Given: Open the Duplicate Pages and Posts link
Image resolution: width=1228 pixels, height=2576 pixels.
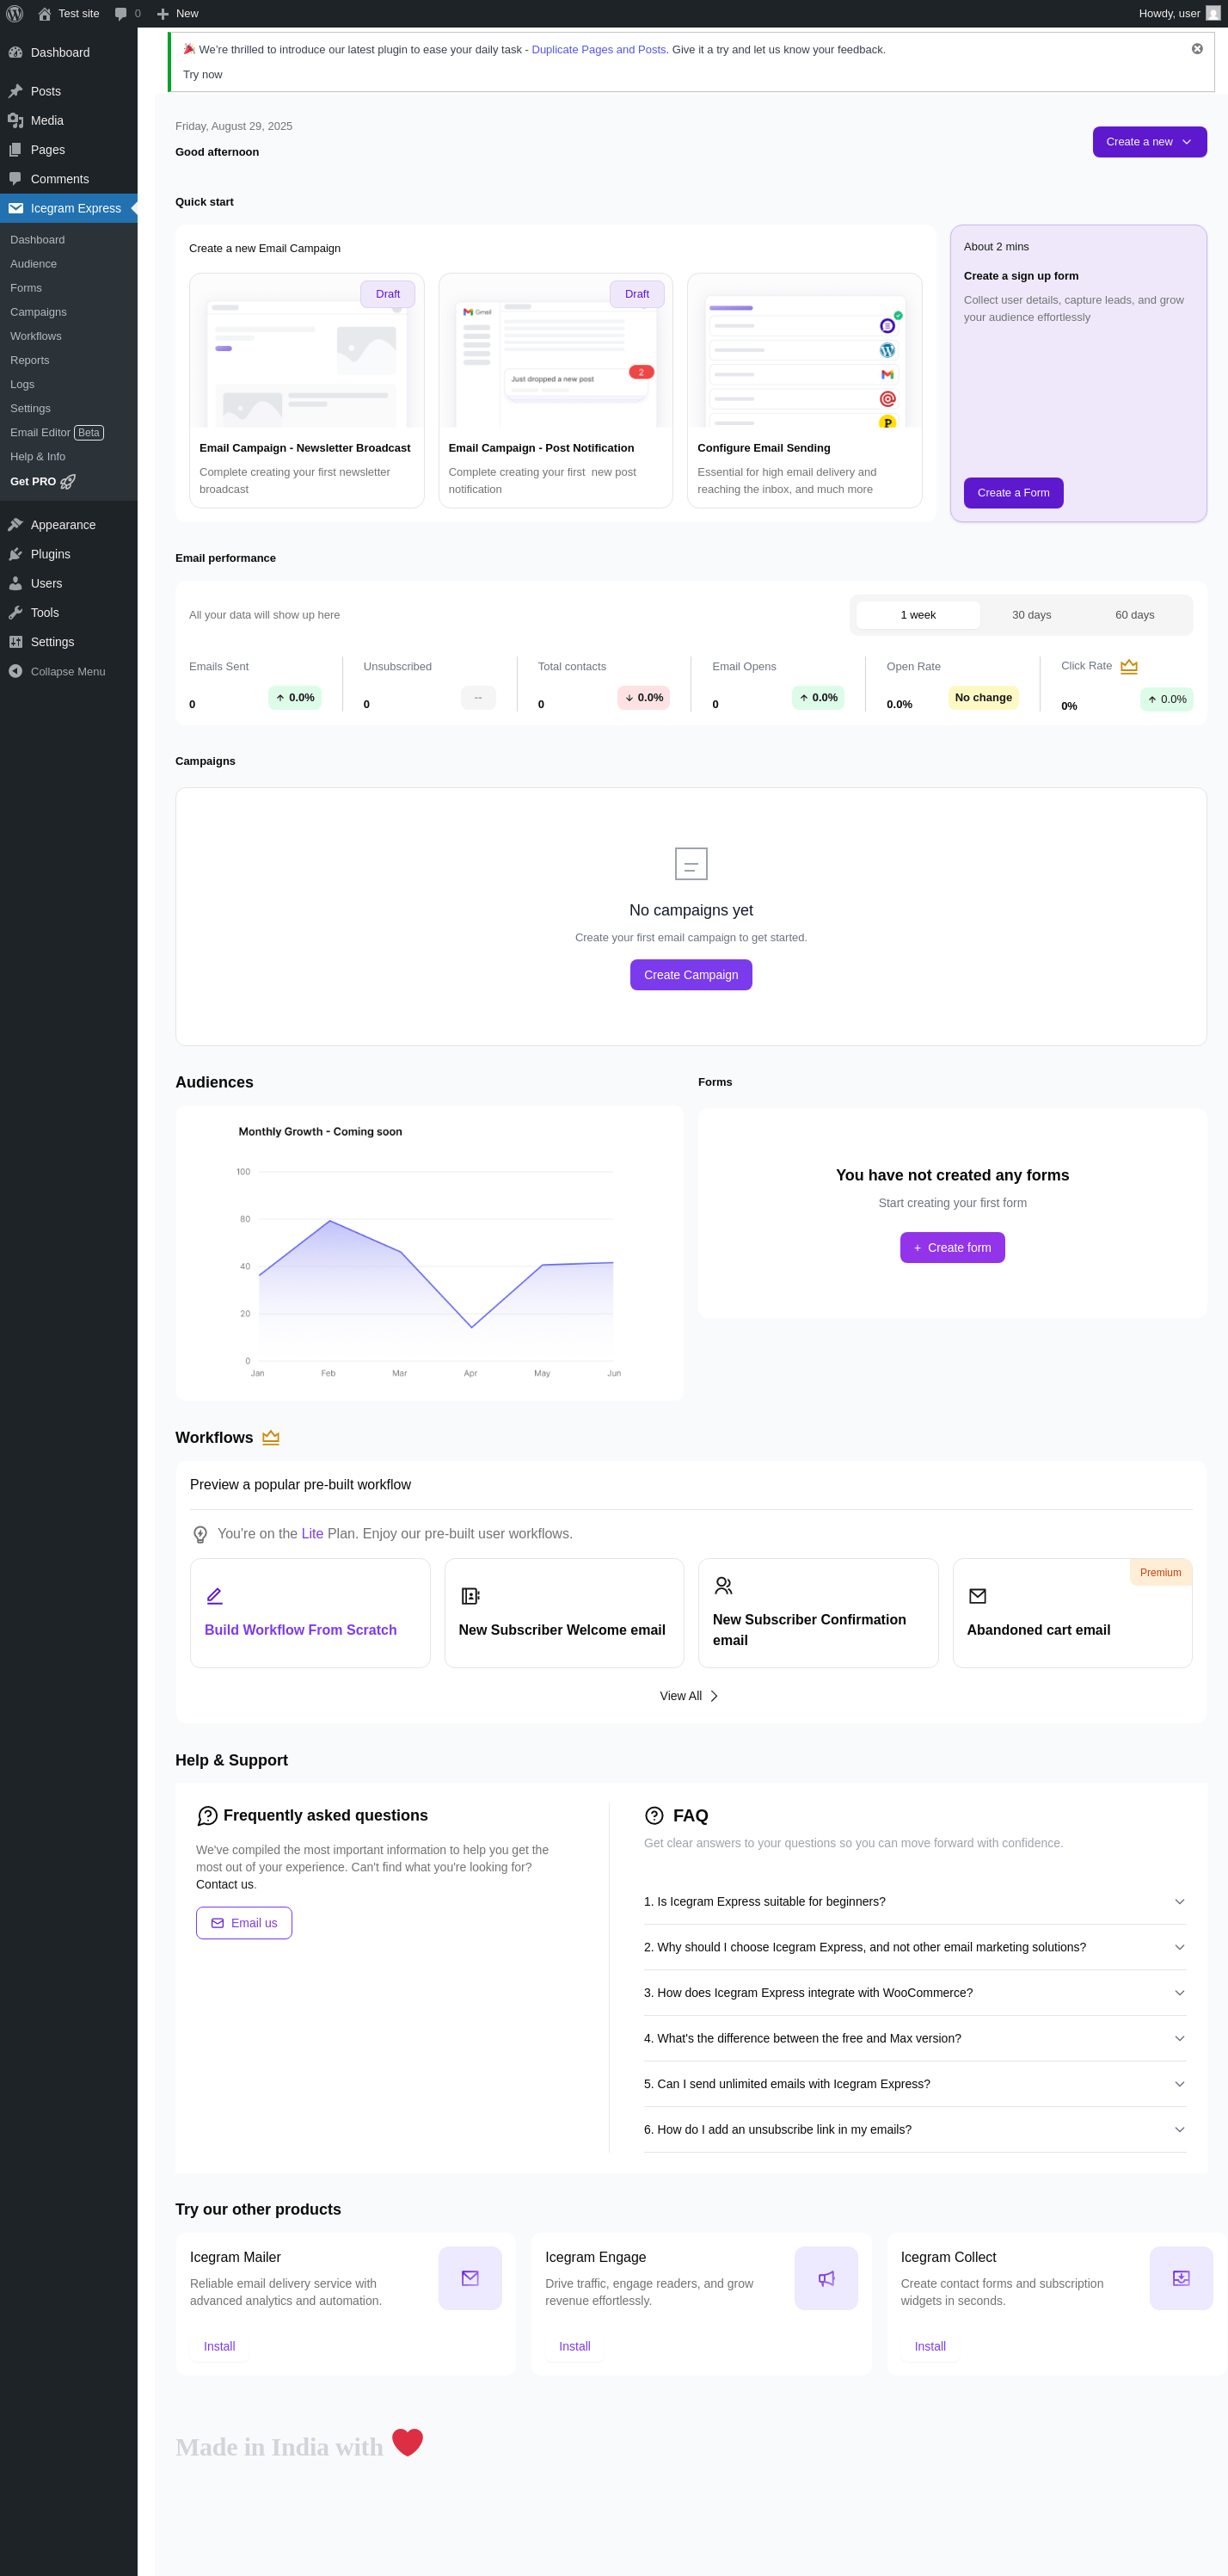Looking at the screenshot, I should [599, 50].
